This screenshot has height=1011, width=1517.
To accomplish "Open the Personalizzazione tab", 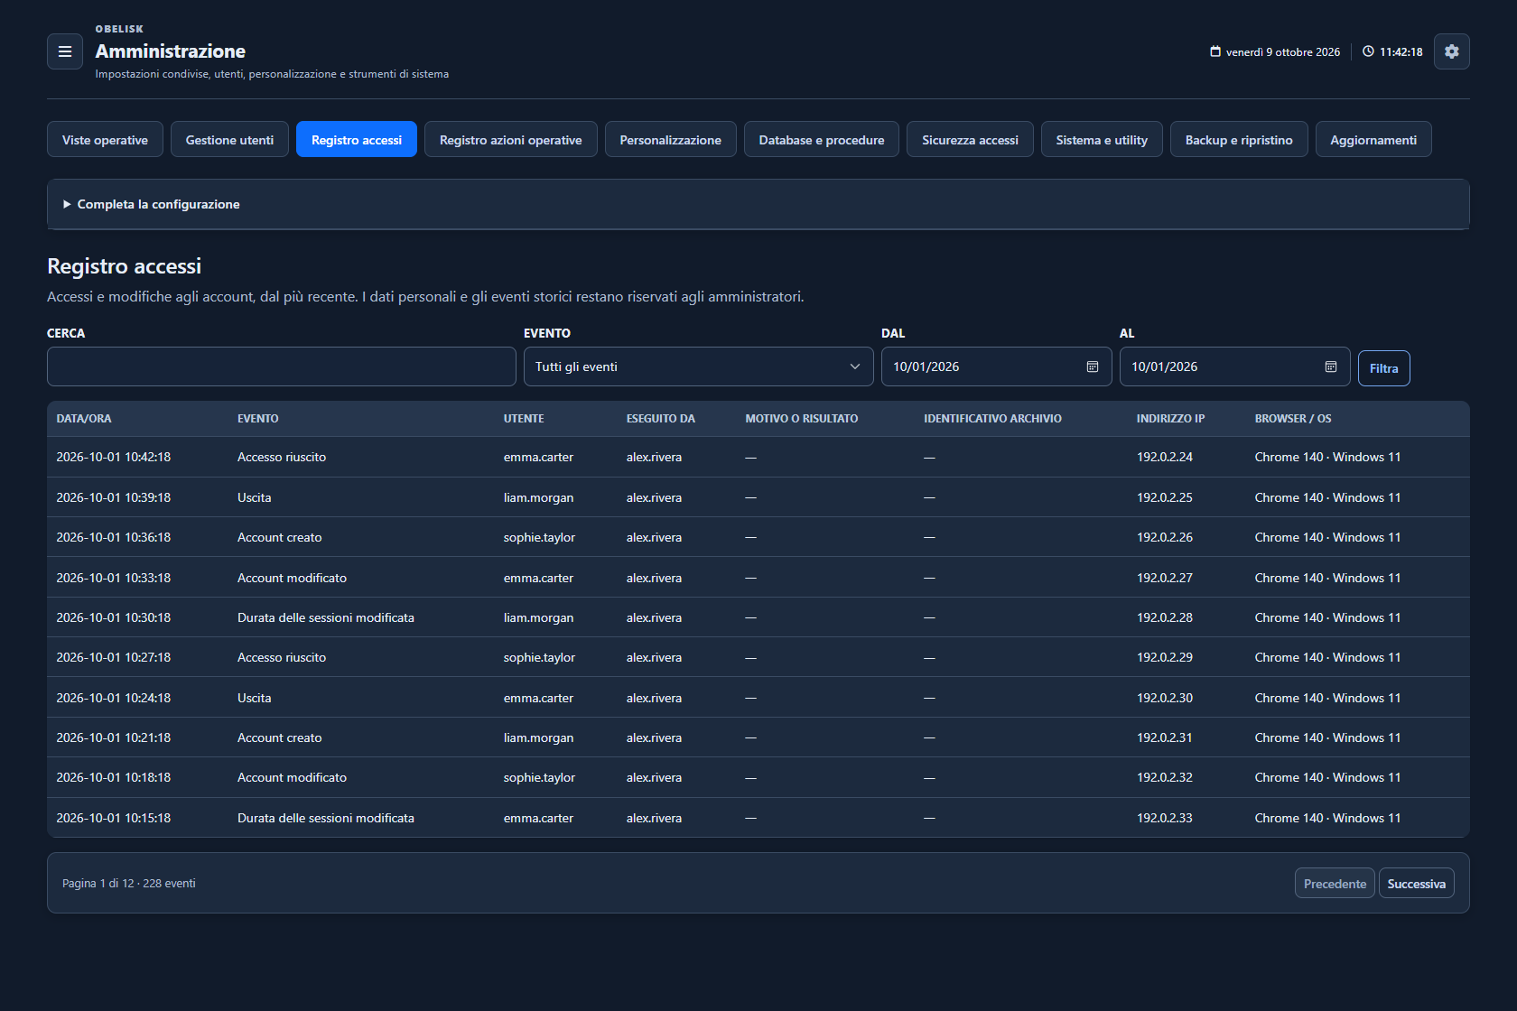I will pos(670,139).
